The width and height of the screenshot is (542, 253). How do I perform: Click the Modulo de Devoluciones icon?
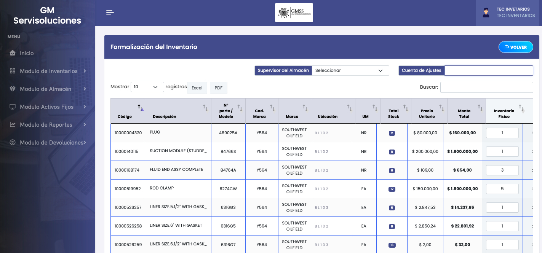[13, 143]
